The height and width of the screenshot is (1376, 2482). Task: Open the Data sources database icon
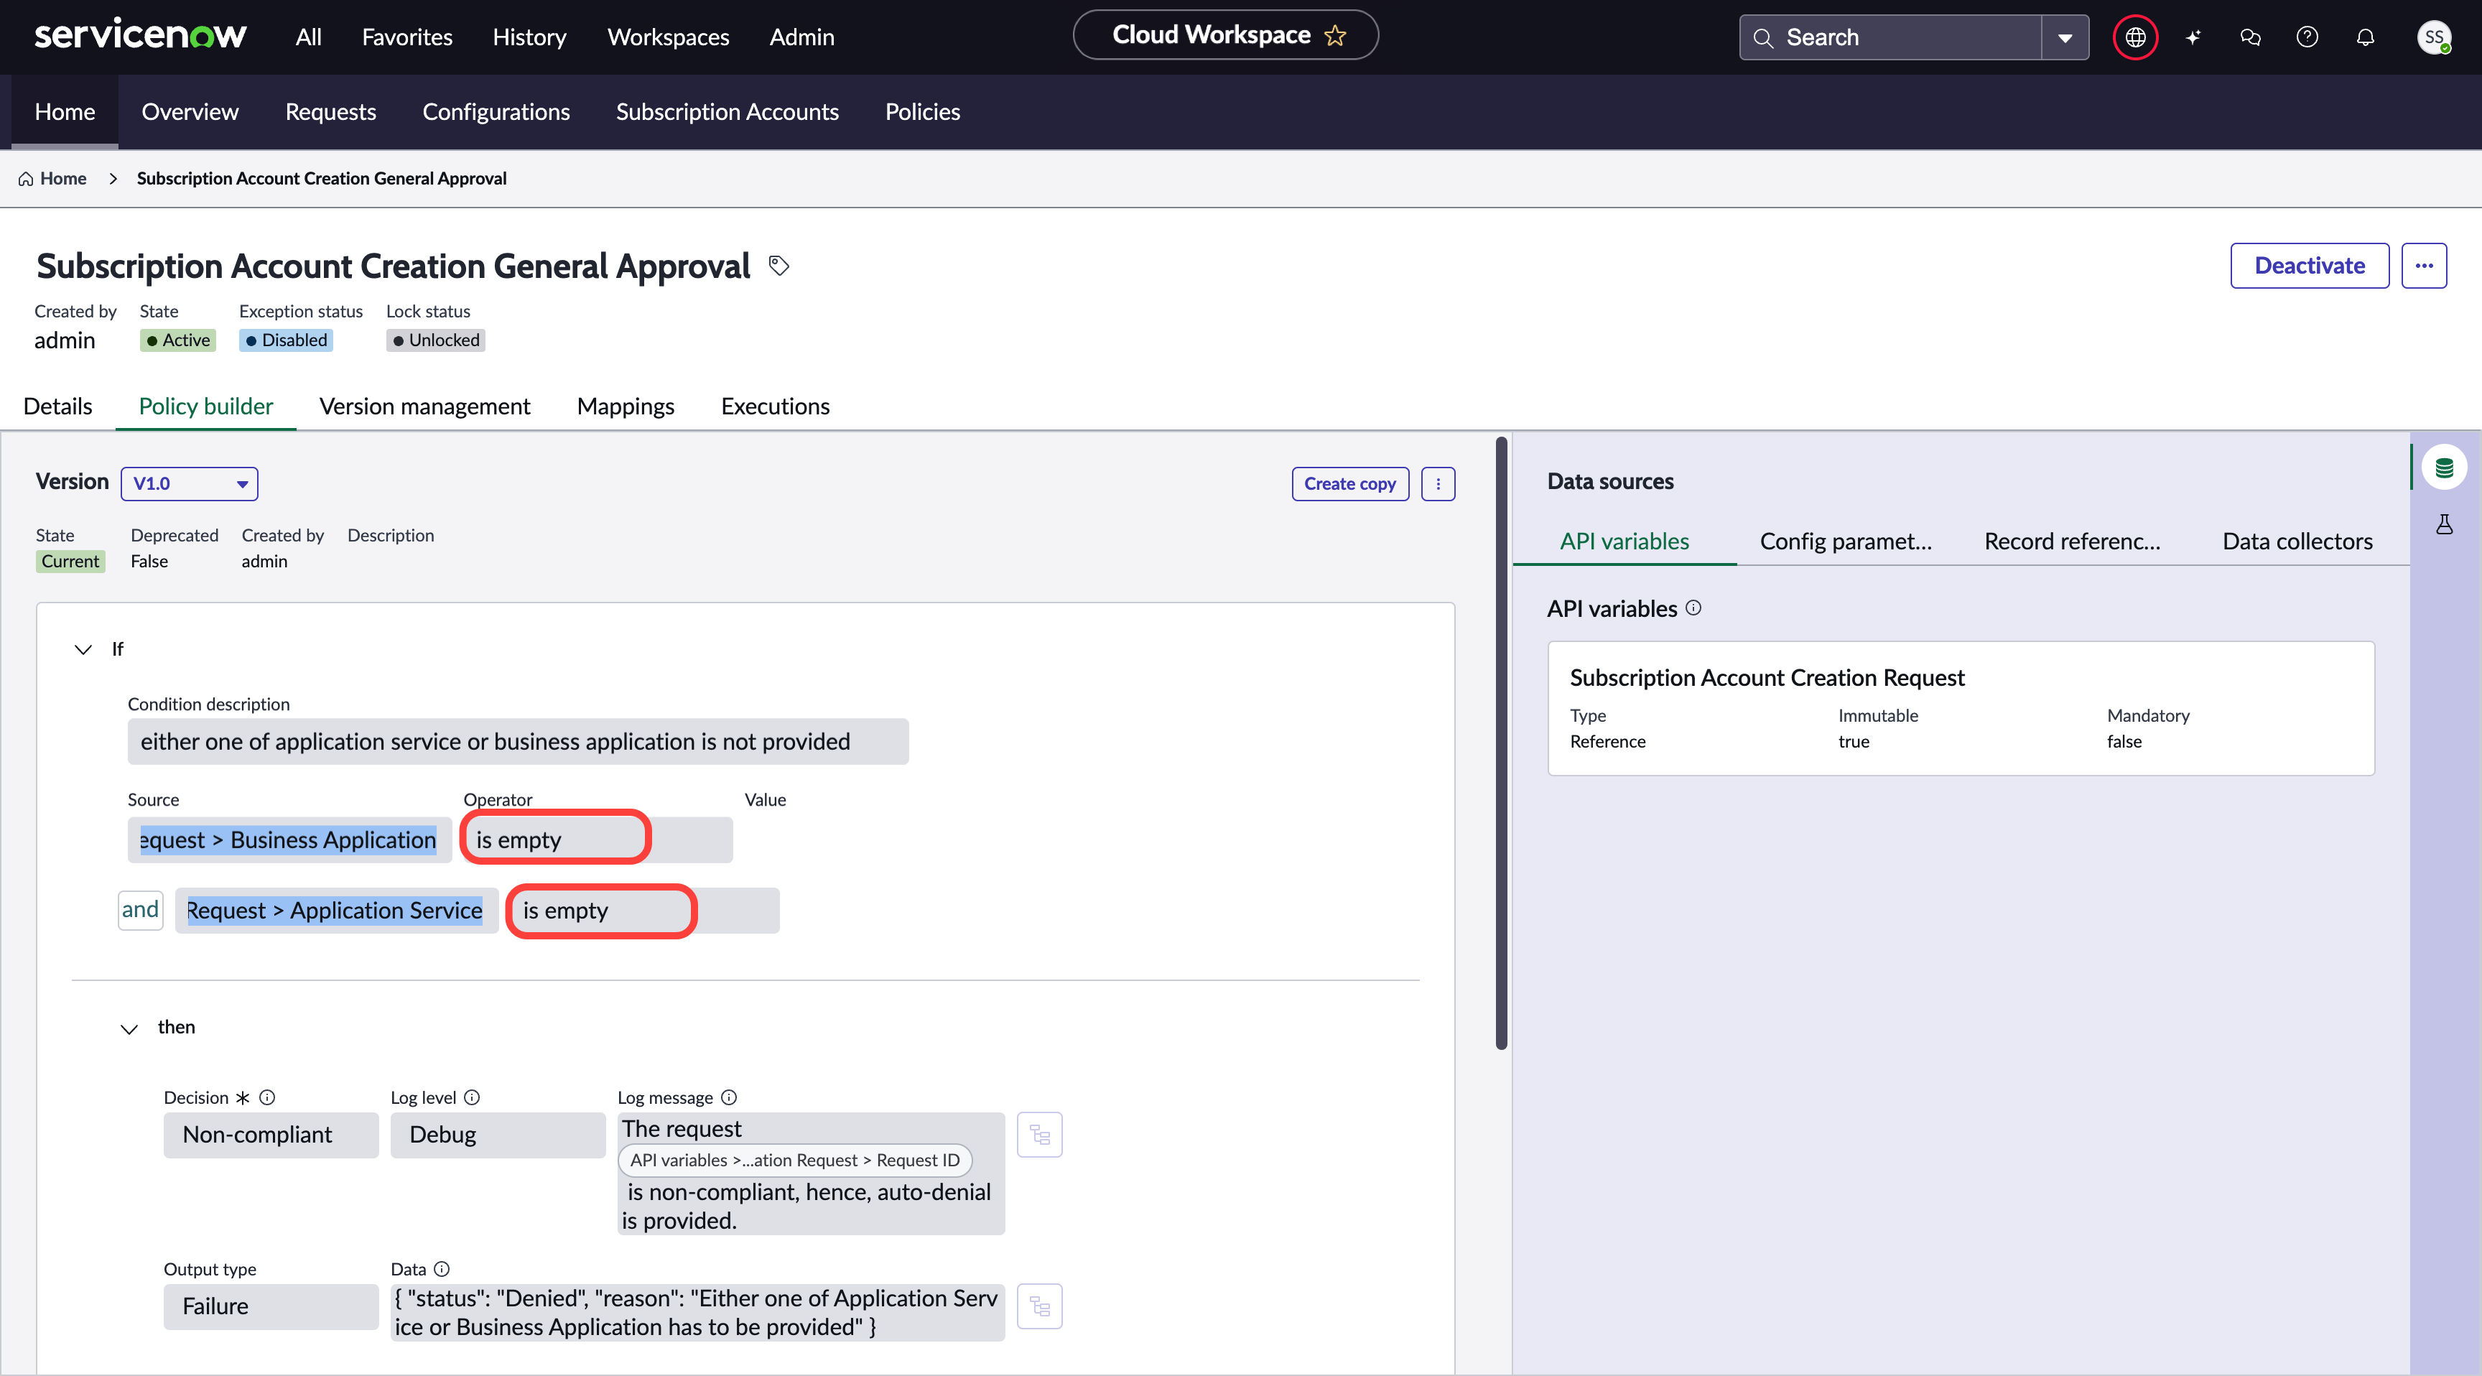click(2443, 468)
